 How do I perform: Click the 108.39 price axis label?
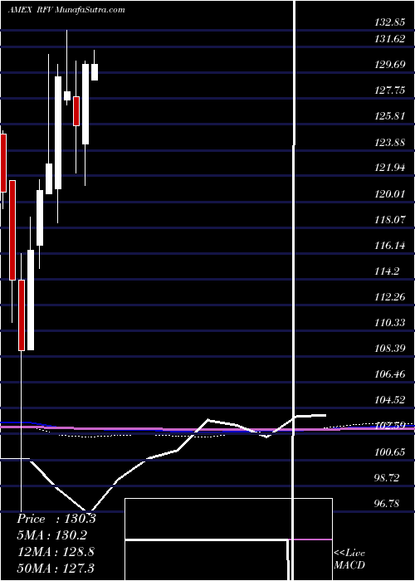tap(389, 349)
